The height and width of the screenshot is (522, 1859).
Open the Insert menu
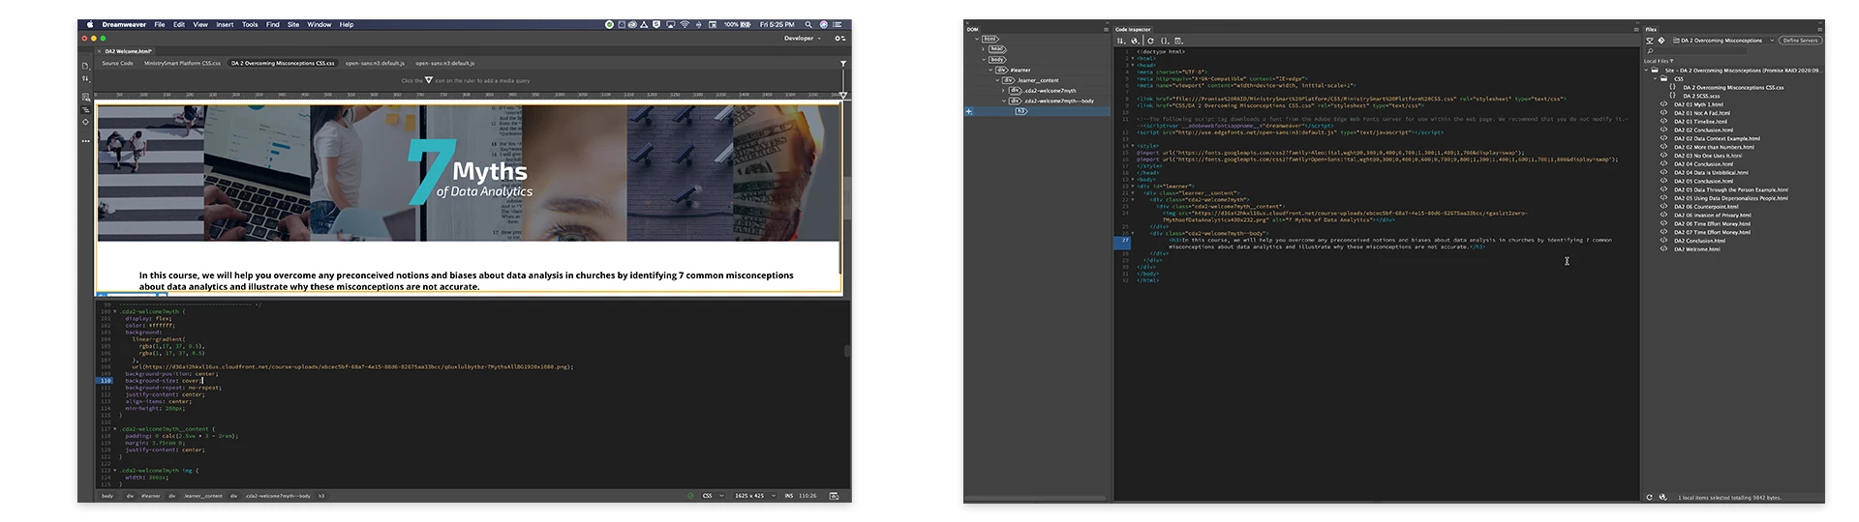click(x=225, y=24)
